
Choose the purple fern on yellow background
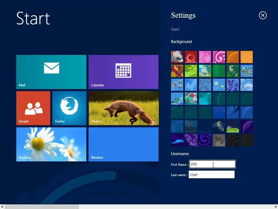pos(177,71)
